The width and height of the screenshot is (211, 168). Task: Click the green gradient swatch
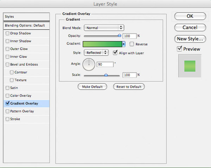[102, 44]
